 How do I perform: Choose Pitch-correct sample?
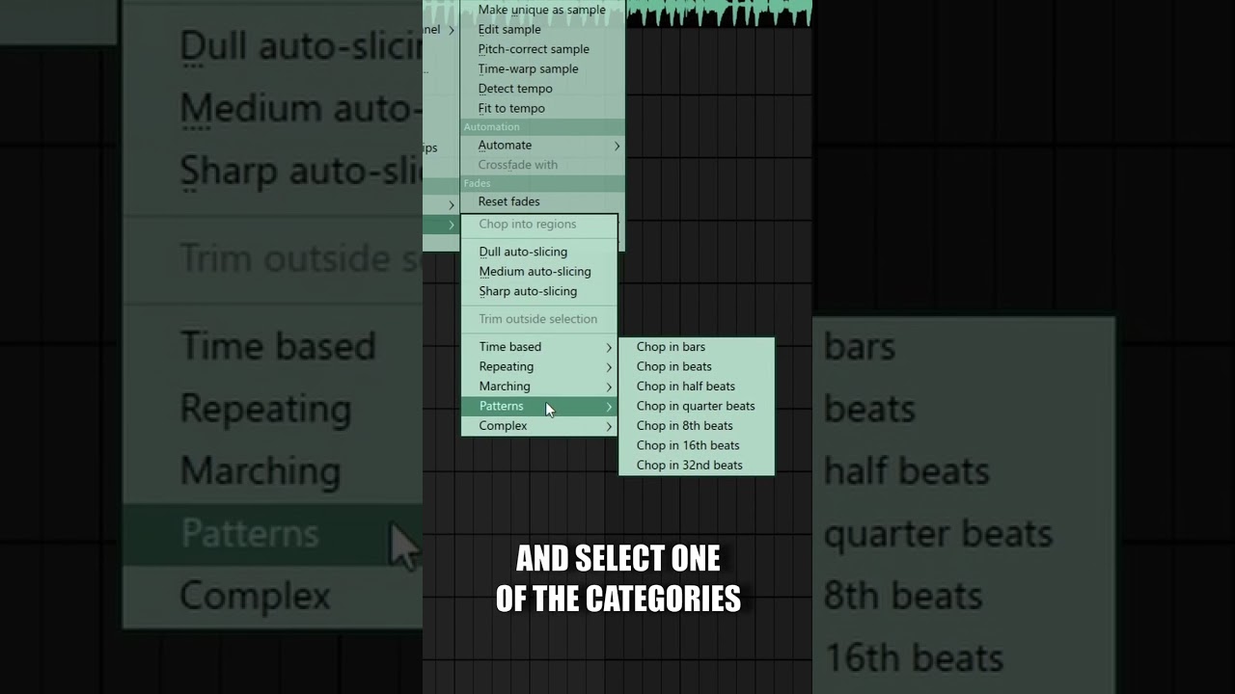point(542,49)
